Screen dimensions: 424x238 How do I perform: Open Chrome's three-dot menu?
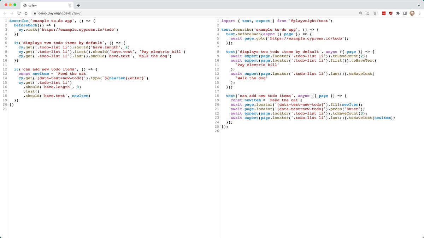pos(419,13)
